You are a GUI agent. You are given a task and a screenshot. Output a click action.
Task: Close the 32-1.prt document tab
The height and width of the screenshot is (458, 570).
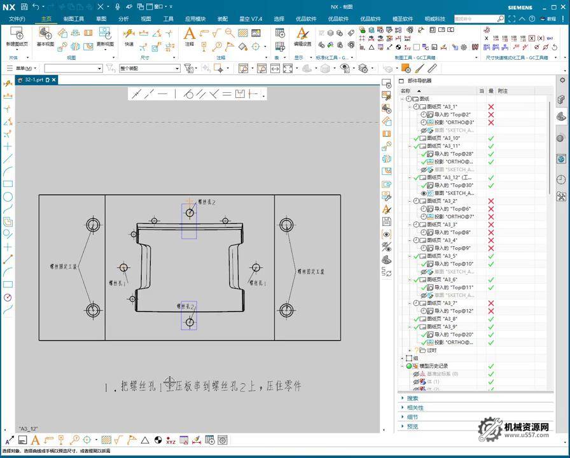54,80
